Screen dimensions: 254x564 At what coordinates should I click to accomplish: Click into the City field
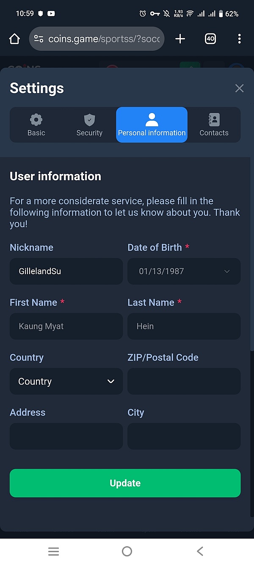(x=184, y=436)
